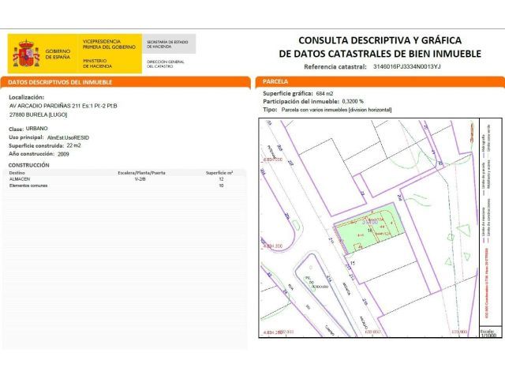Click surface '10' in Elementos comunes row
Screen dimensions: 505x379
pos(221,186)
